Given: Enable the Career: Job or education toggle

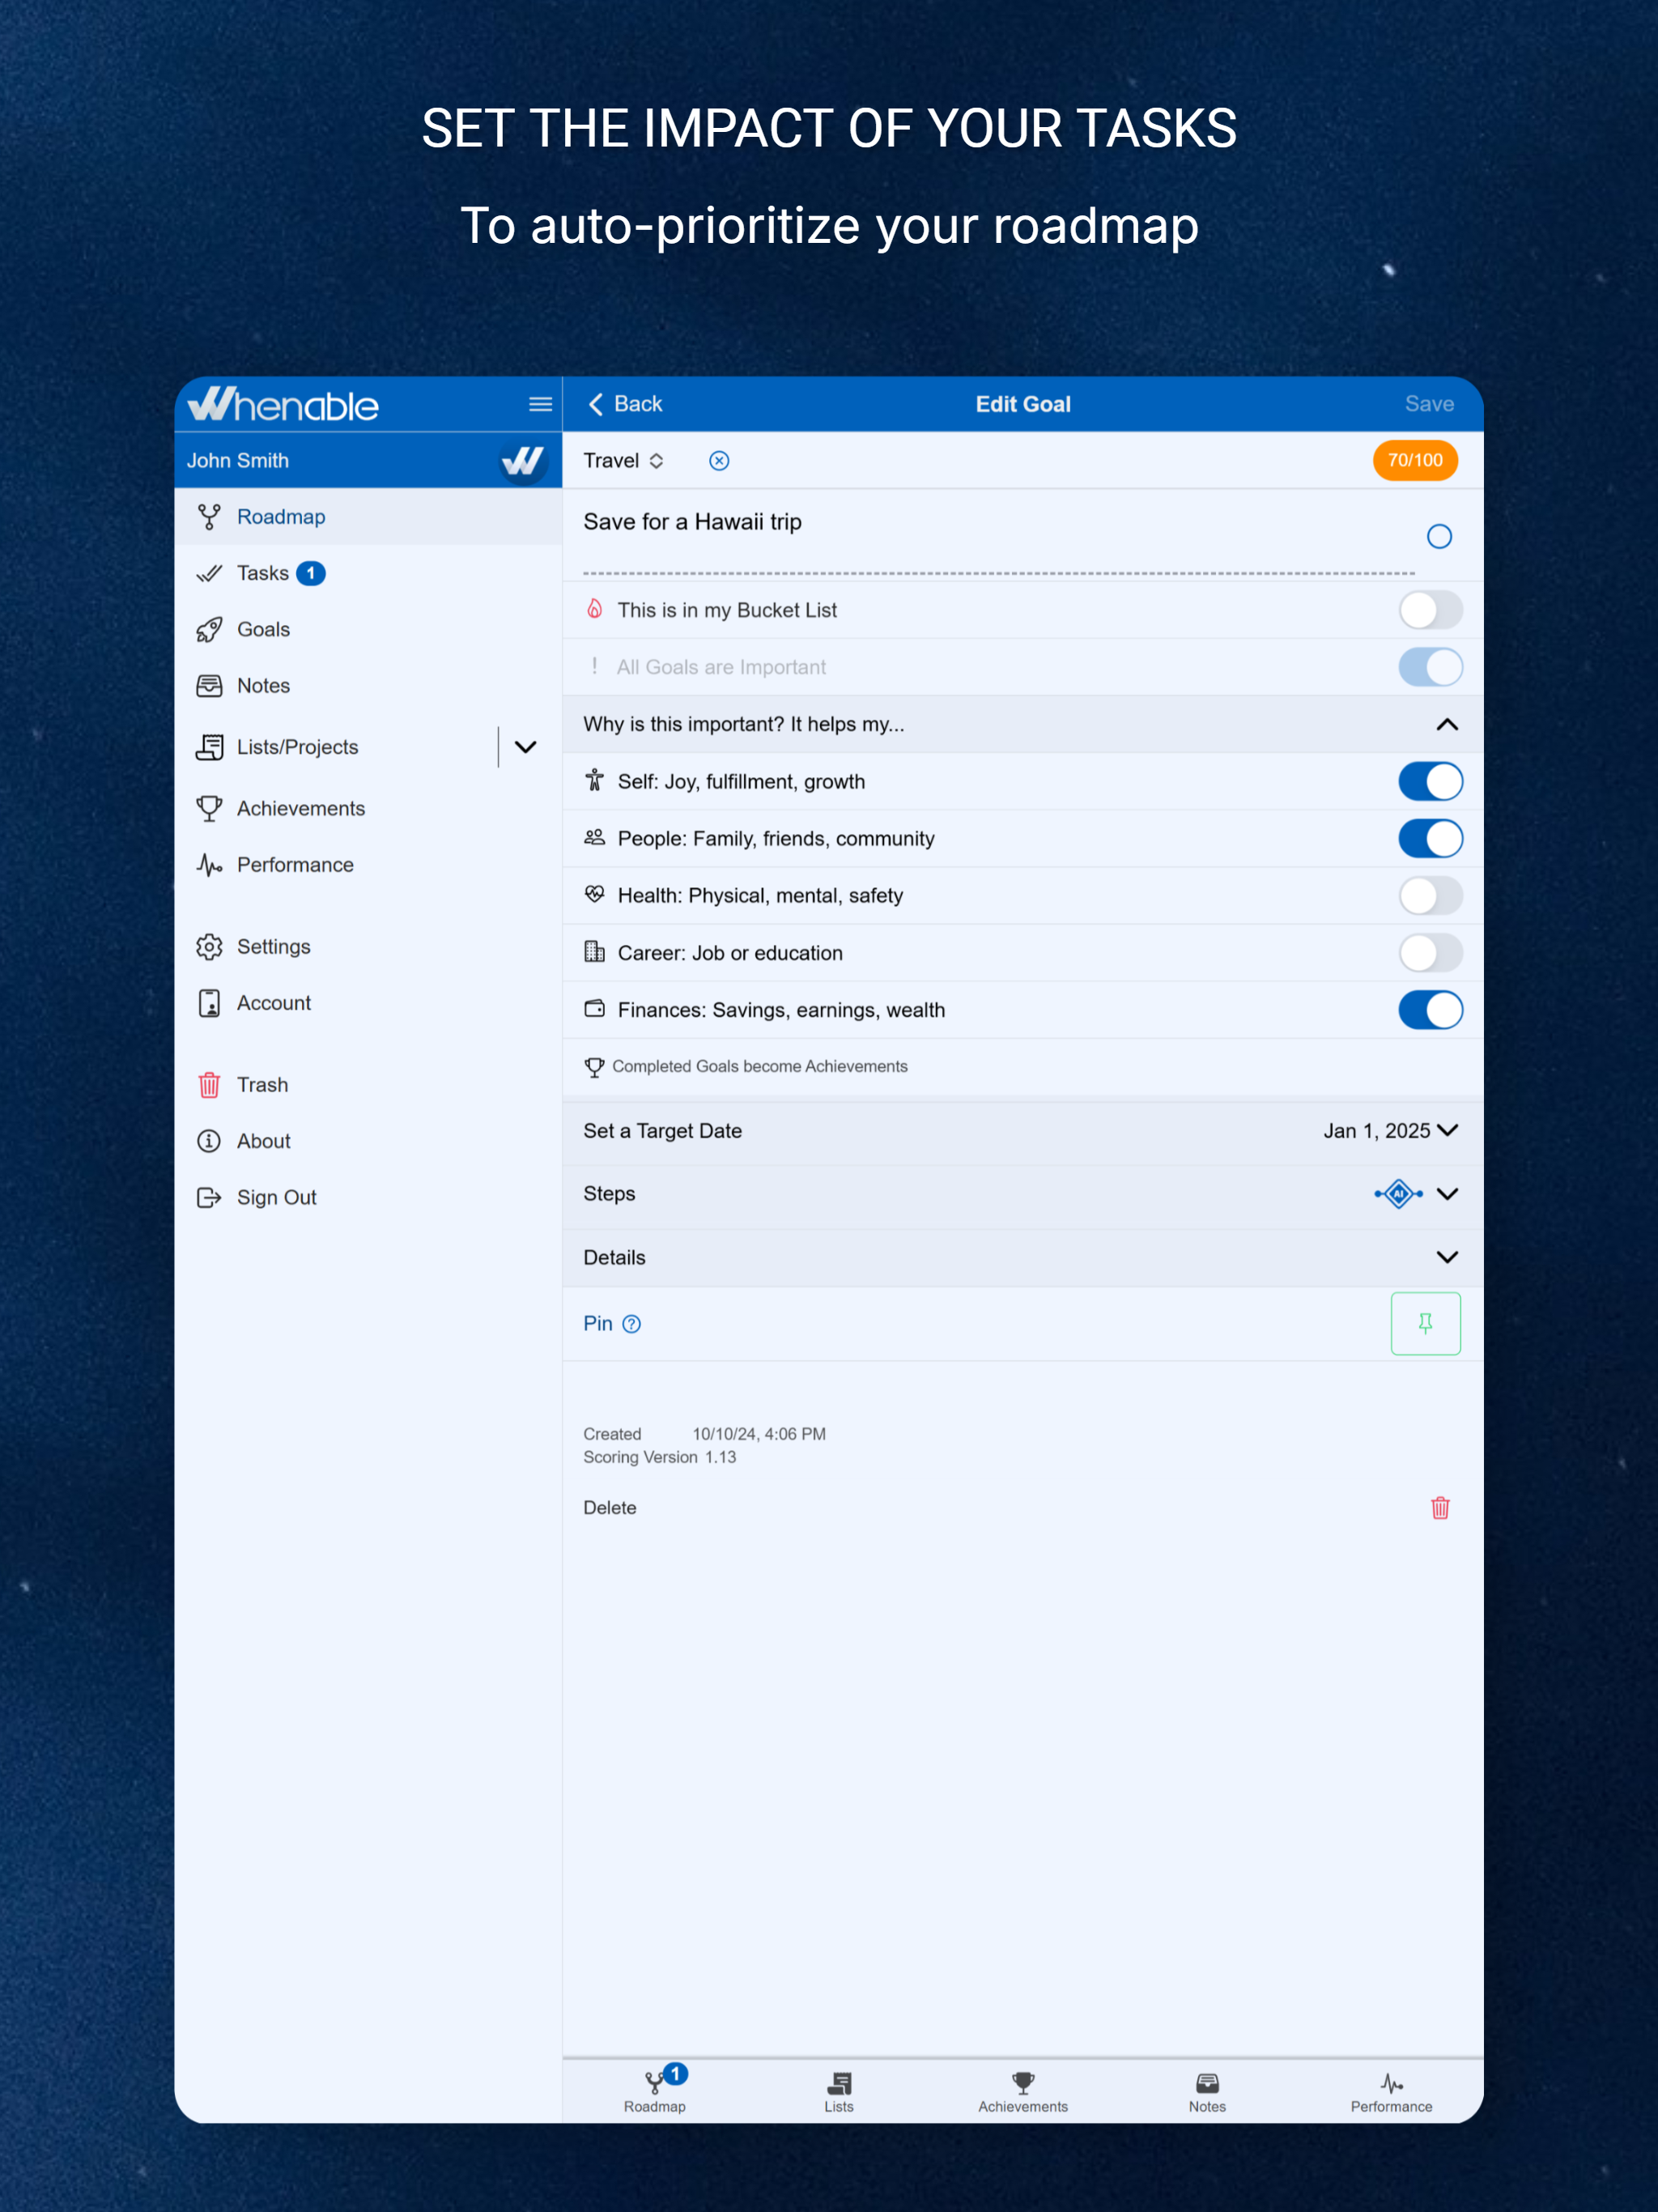Looking at the screenshot, I should (x=1430, y=953).
